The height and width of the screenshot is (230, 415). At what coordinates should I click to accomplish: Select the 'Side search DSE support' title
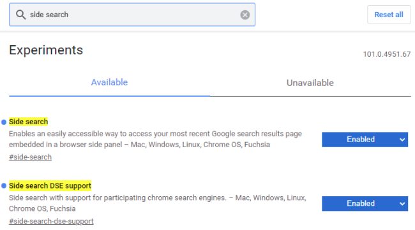(x=50, y=185)
